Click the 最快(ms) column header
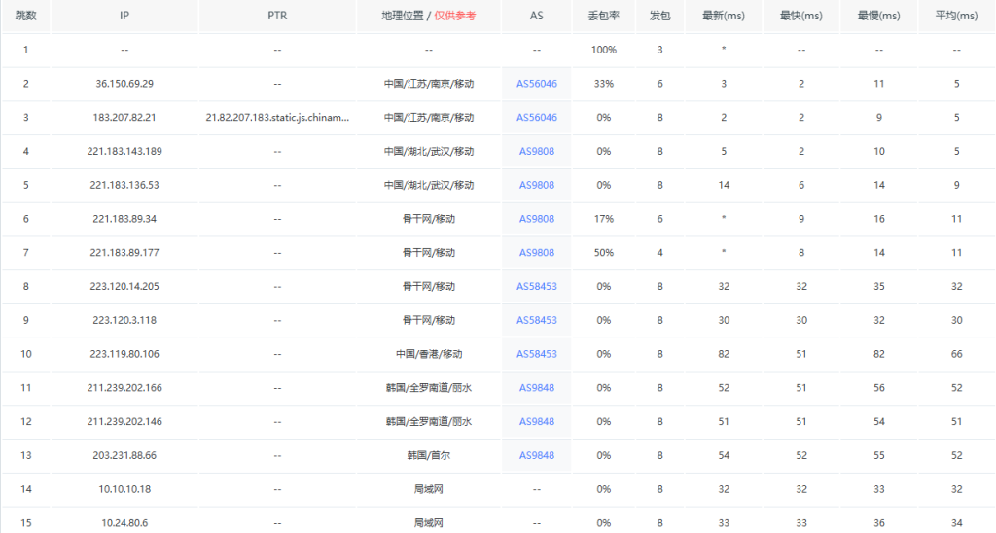Image resolution: width=996 pixels, height=533 pixels. [x=801, y=16]
